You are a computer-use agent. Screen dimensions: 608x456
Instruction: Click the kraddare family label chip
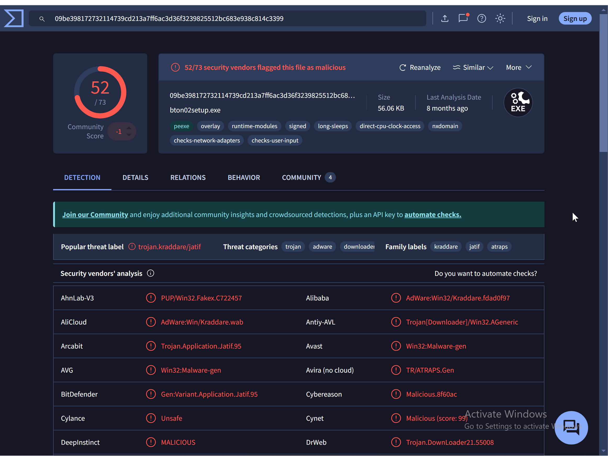[x=446, y=247]
